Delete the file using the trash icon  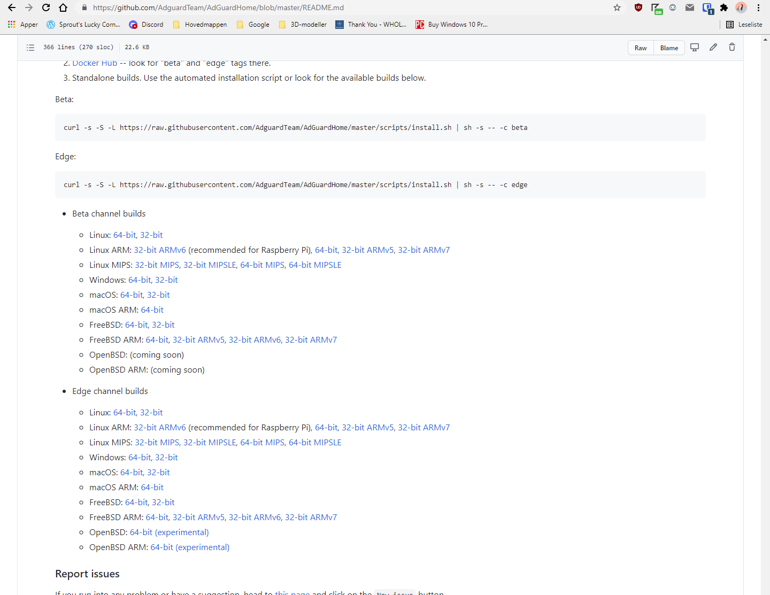tap(731, 47)
